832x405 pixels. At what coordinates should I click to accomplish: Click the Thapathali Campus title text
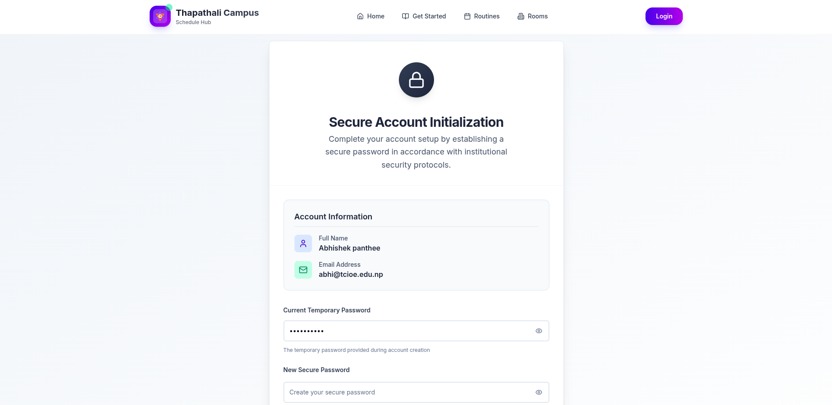217,13
